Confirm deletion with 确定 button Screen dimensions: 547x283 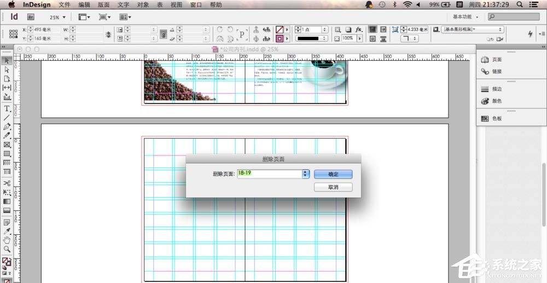pyautogui.click(x=333, y=174)
